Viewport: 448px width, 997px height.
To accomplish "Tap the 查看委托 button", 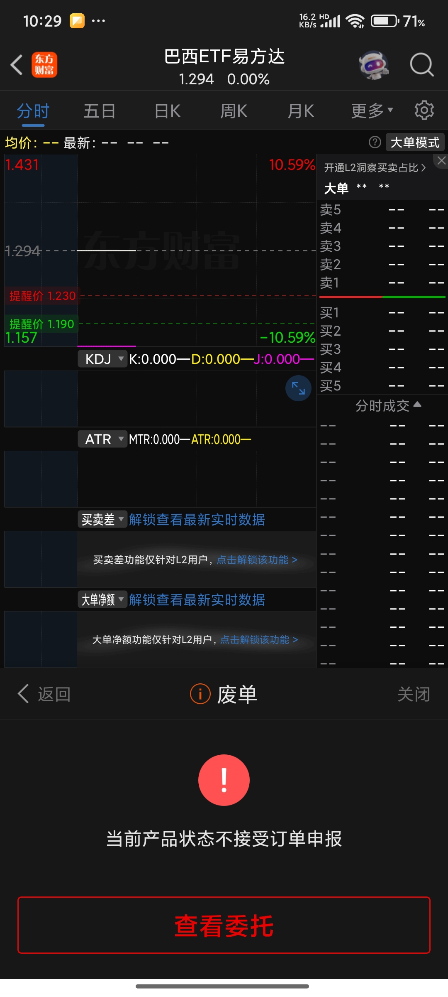I will click(224, 925).
